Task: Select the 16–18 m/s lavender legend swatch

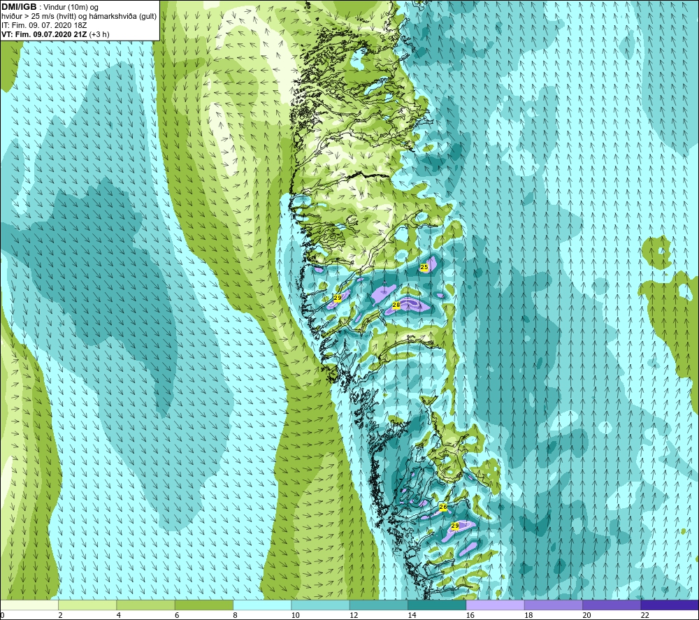Action: pyautogui.click(x=496, y=605)
